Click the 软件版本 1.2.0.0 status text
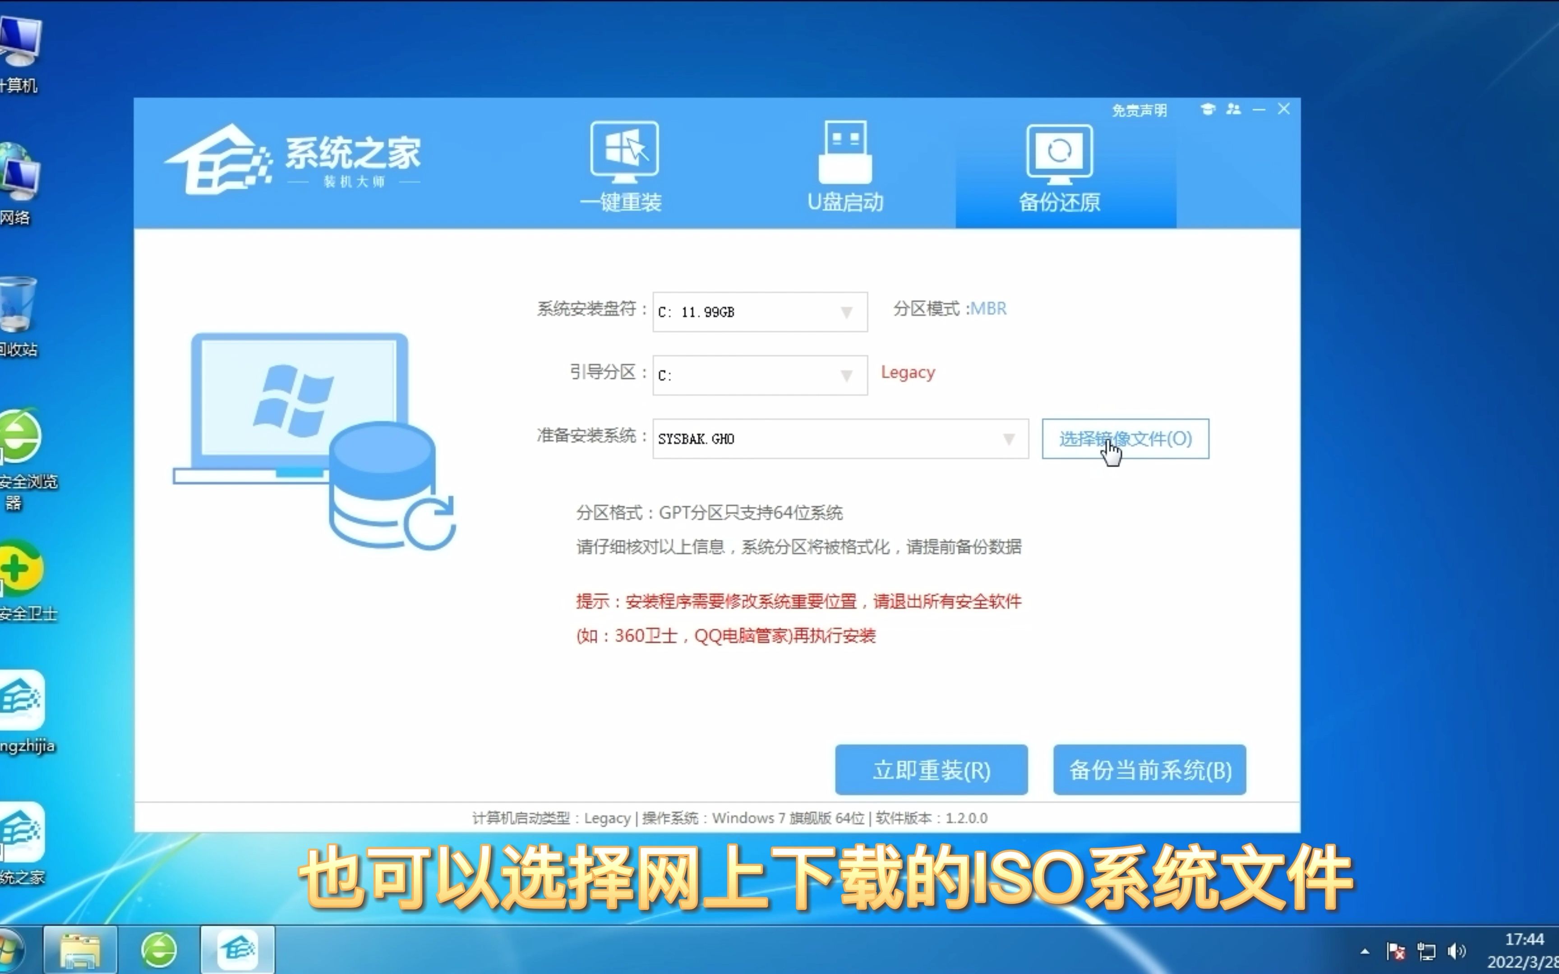Viewport: 1559px width, 974px height. click(931, 818)
